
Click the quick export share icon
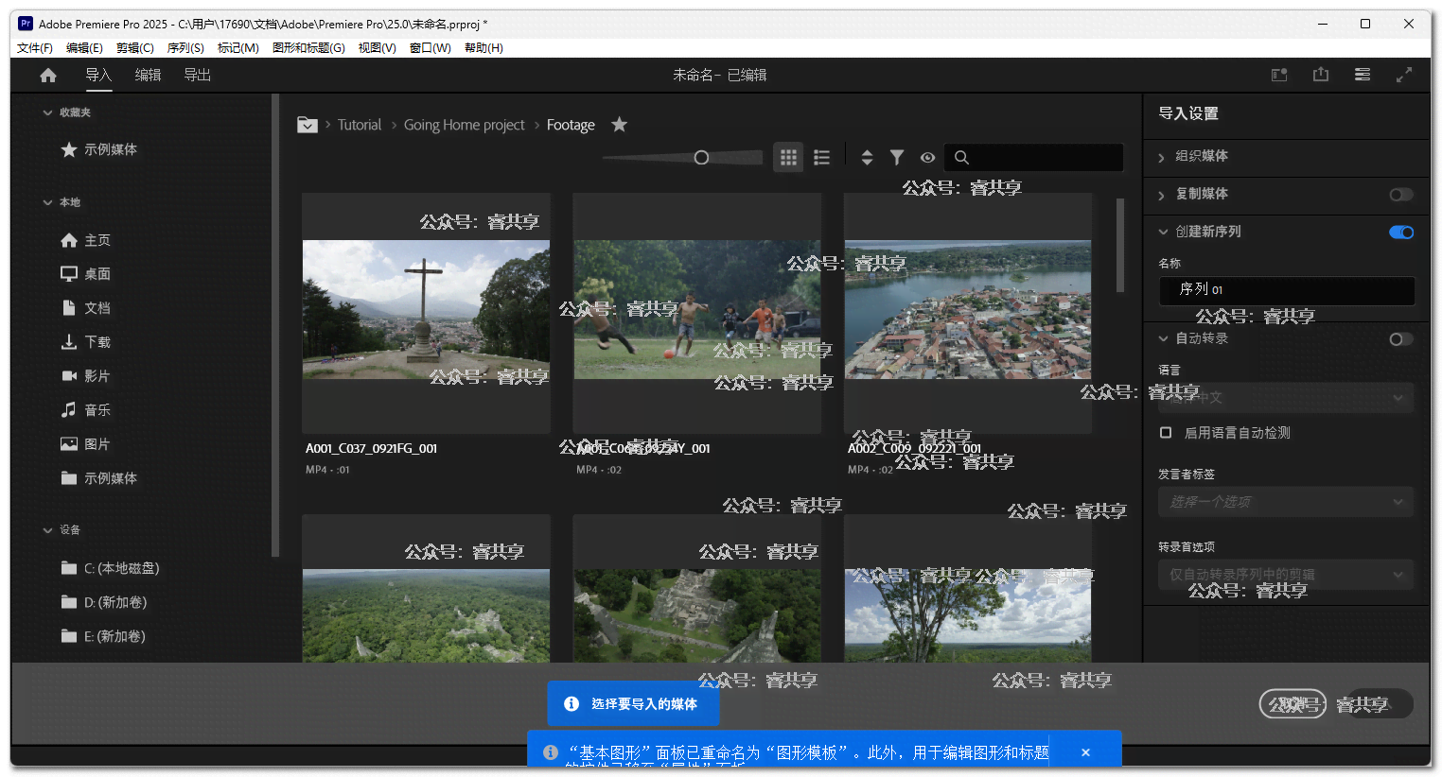coord(1321,75)
